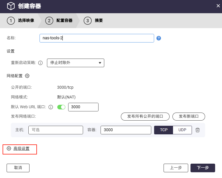Click the default Web URL port info icon
The image size is (222, 178).
coord(51,107)
